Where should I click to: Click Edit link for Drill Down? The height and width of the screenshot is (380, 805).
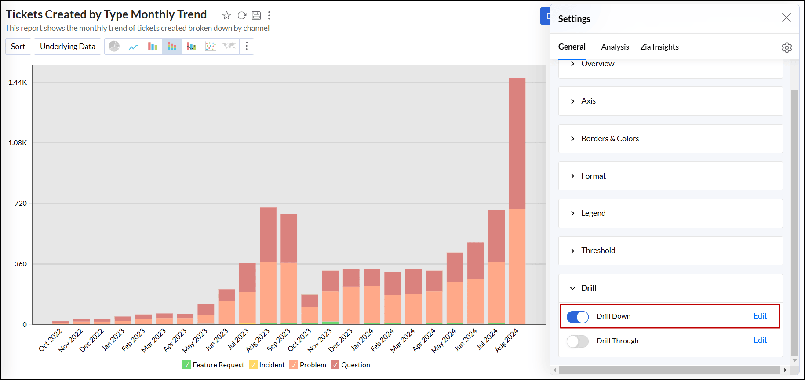(760, 316)
